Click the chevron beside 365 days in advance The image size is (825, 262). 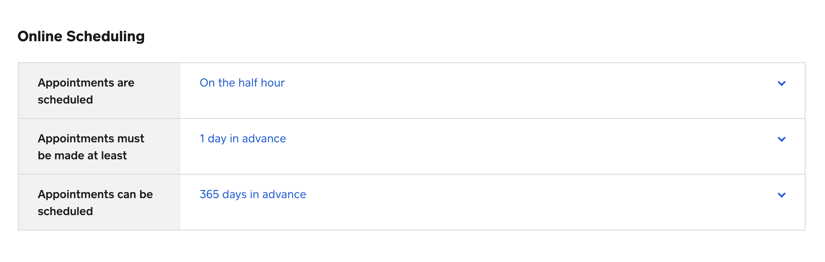tap(781, 195)
